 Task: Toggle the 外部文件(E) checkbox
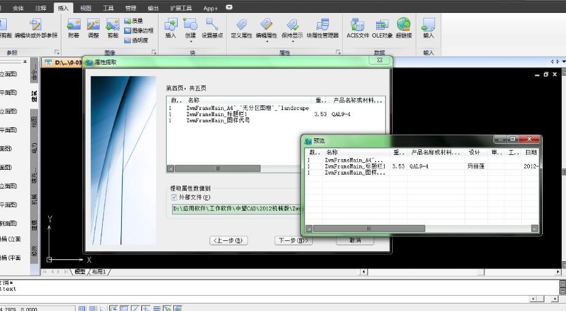(x=174, y=197)
